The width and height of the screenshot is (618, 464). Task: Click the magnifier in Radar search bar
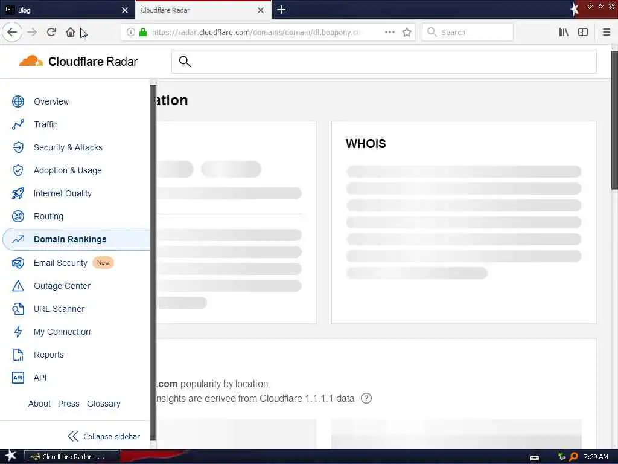(185, 62)
